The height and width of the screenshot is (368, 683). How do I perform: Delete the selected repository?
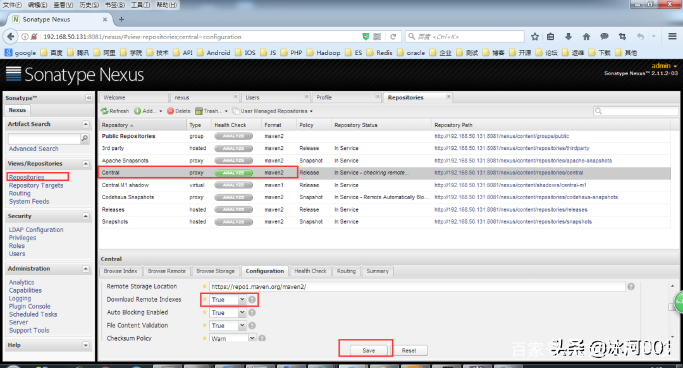179,111
